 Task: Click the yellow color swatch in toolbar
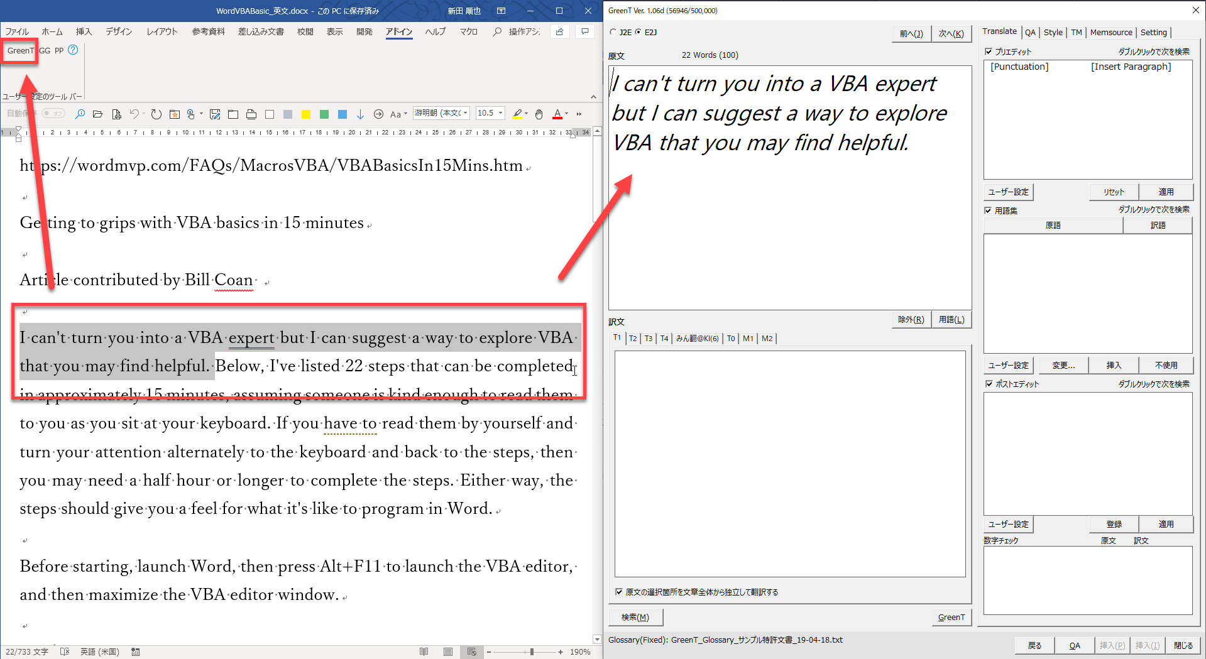click(x=306, y=114)
